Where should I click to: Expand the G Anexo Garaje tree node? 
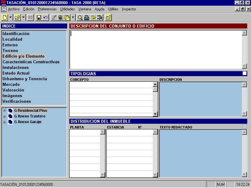(x=4, y=122)
